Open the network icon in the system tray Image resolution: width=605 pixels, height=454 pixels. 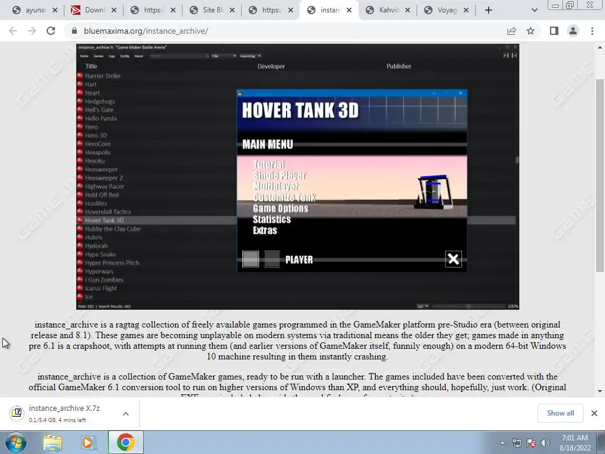click(516, 443)
